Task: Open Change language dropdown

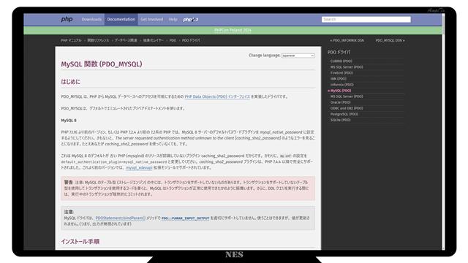Action: (298, 56)
